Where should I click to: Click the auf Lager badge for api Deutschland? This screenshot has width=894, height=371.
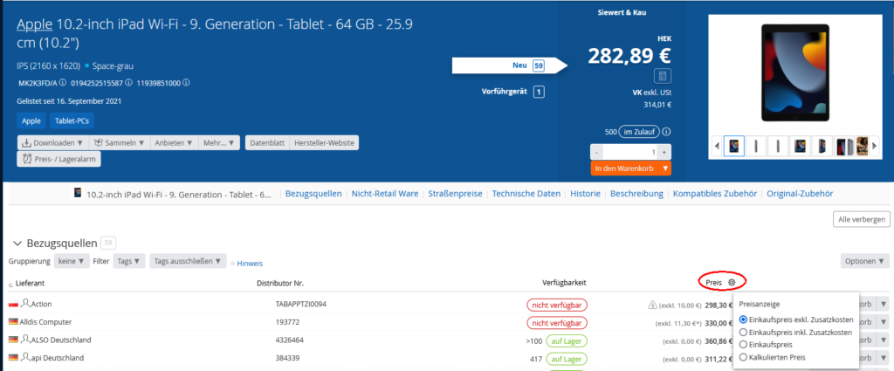[566, 359]
